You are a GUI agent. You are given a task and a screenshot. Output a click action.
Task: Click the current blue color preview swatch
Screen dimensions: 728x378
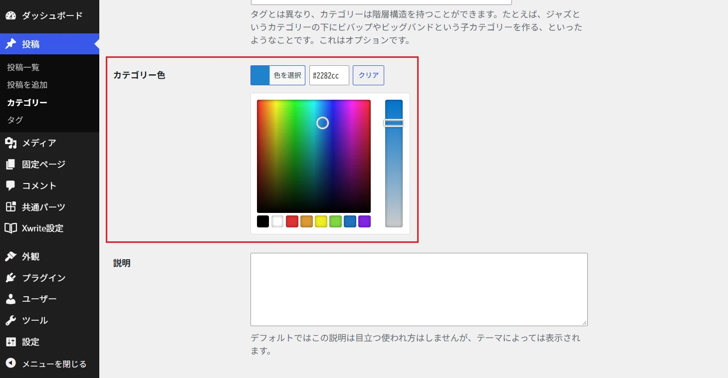coord(260,75)
